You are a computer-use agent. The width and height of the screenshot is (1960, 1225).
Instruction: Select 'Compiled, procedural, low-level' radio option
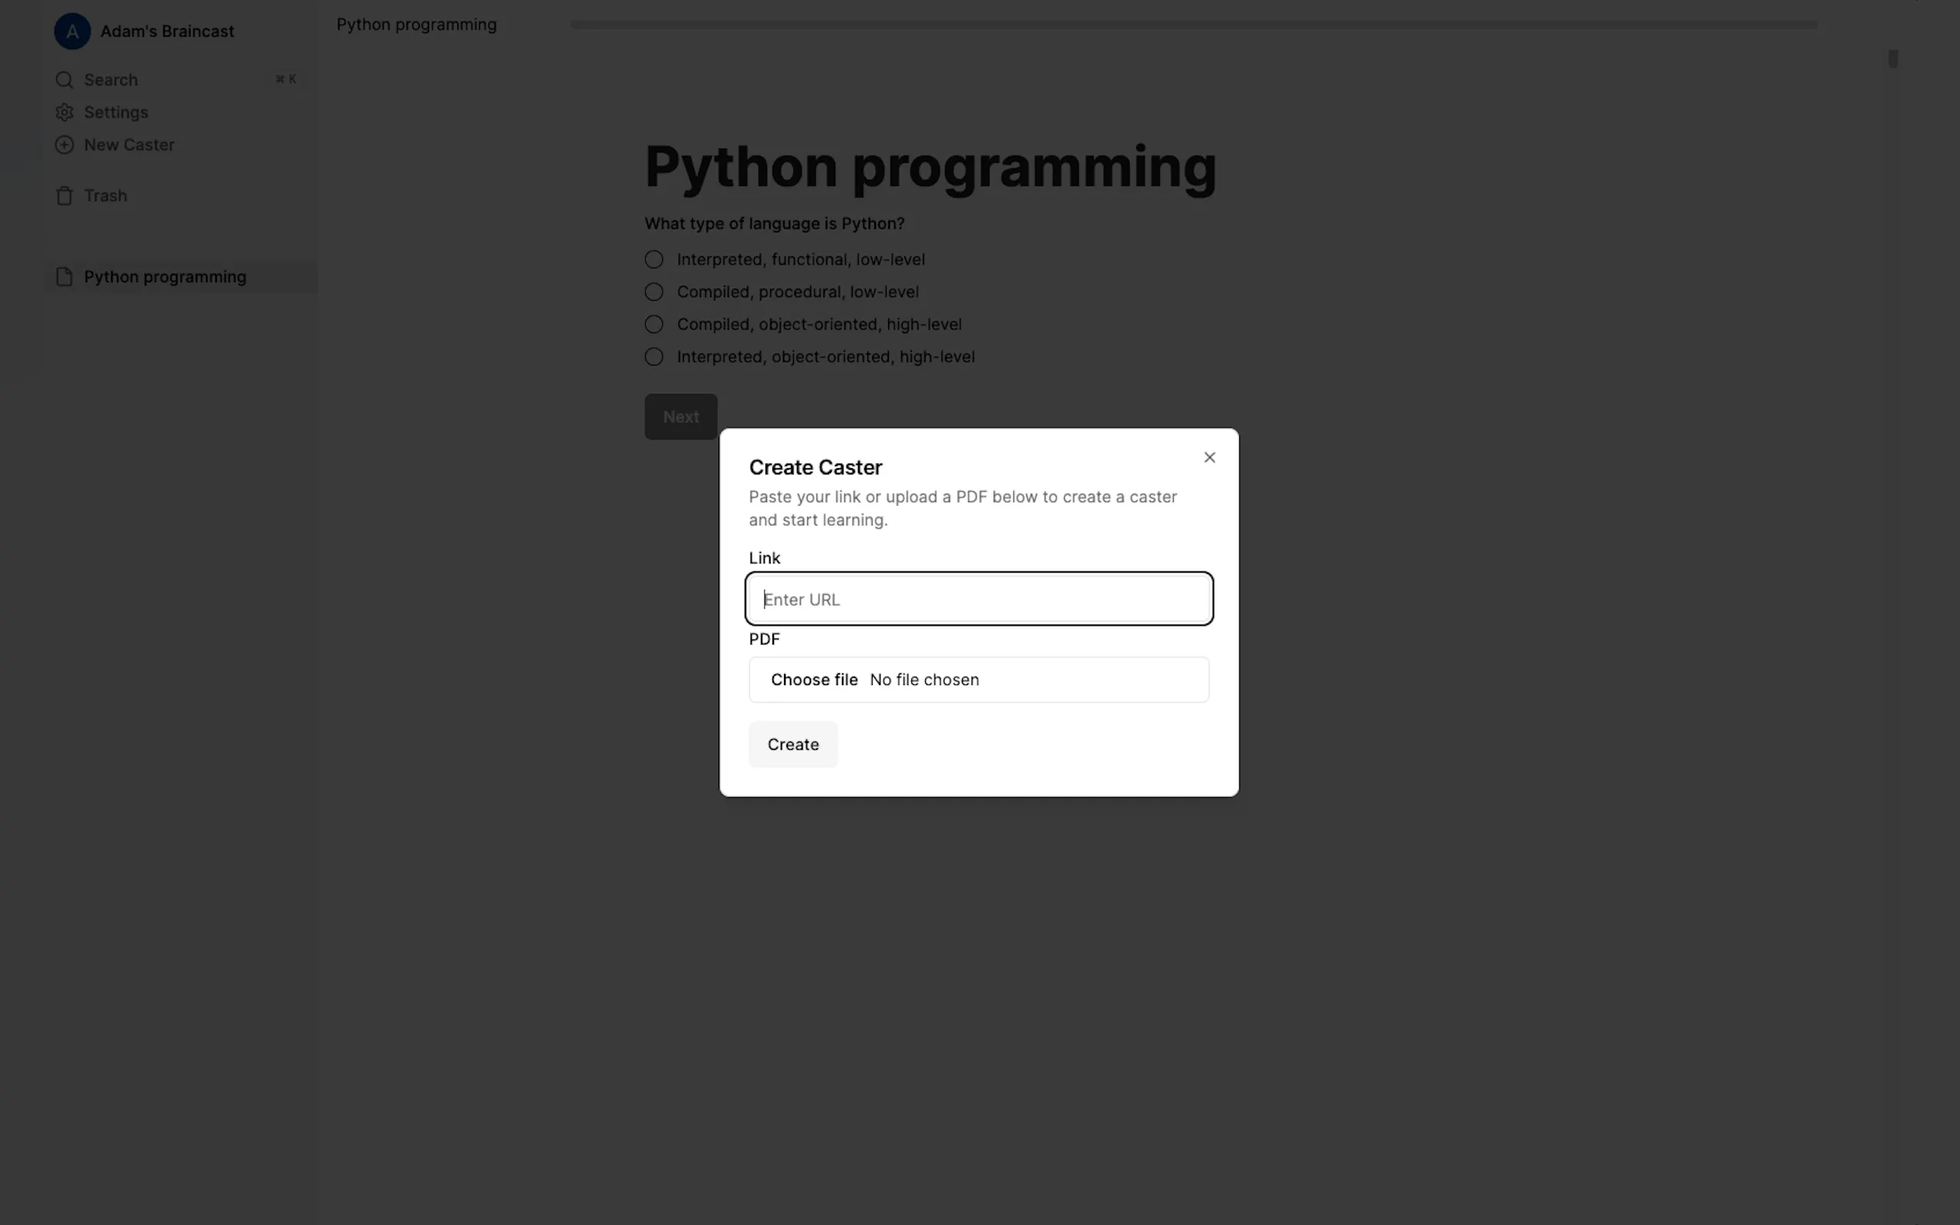[654, 292]
